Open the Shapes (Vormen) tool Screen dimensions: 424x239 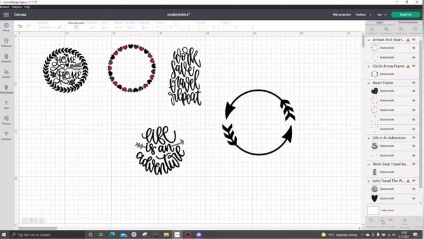[6, 73]
